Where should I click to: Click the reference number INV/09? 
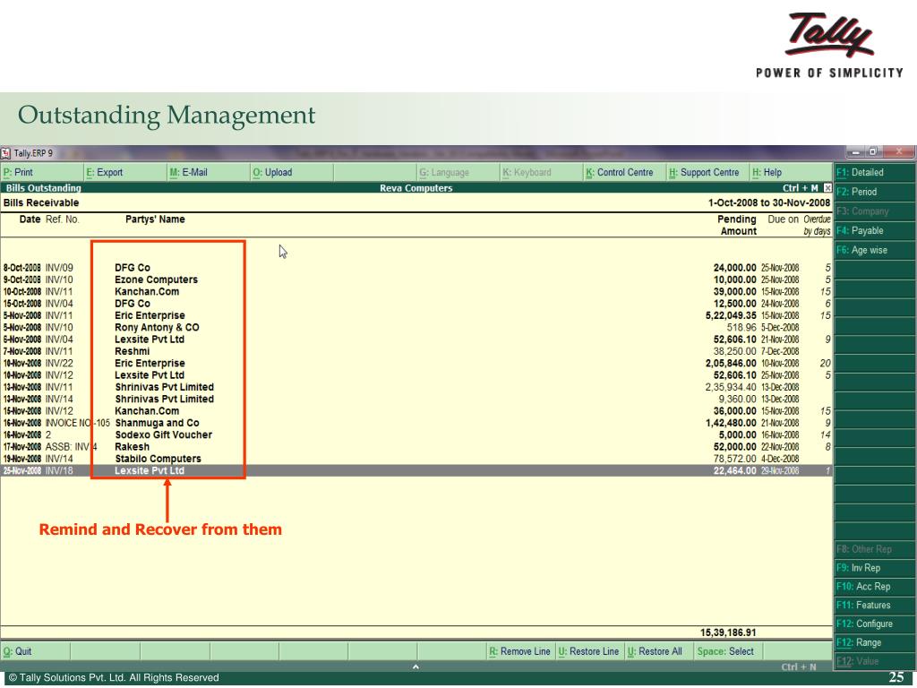(x=59, y=268)
